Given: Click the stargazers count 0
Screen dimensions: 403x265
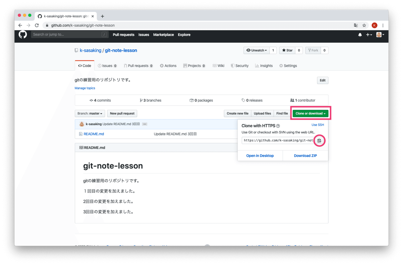Looking at the screenshot, I should [299, 50].
